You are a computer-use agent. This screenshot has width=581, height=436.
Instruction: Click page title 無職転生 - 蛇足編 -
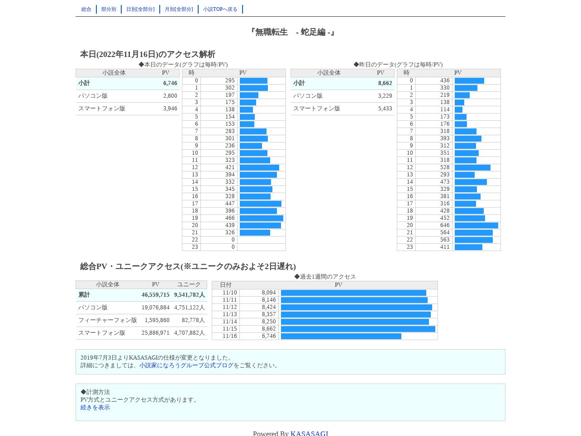(292, 32)
